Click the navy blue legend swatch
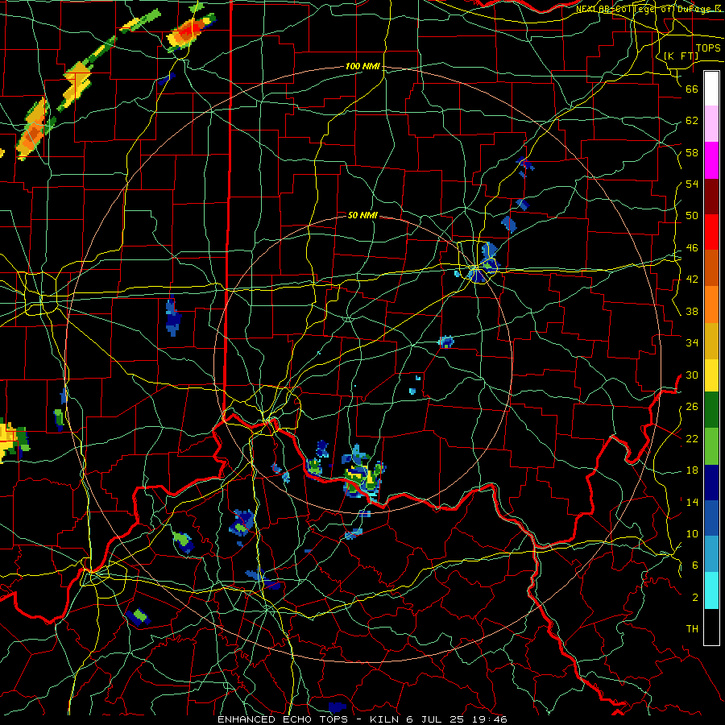Screen dimensions: 725x725 pyautogui.click(x=711, y=483)
